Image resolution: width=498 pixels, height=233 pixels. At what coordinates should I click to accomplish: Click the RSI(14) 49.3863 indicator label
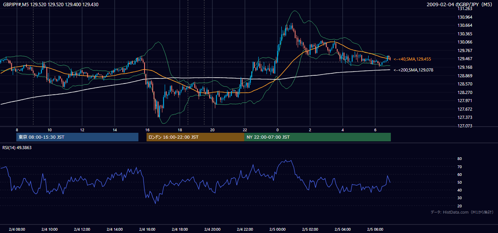click(x=17, y=148)
